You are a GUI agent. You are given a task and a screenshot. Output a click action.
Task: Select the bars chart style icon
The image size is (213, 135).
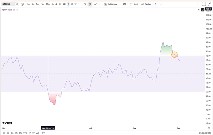point(85,4)
